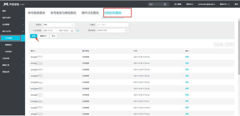Open 帐号收发与删信查询 tab

pos(63,13)
